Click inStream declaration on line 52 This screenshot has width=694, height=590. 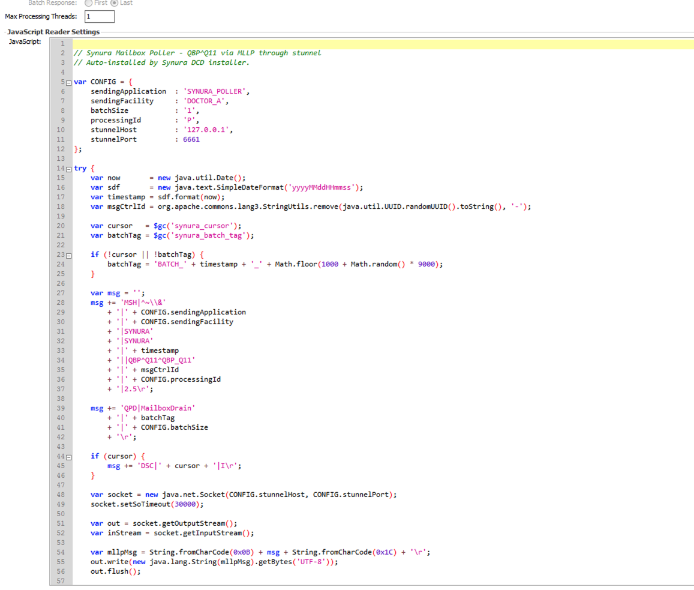172,533
